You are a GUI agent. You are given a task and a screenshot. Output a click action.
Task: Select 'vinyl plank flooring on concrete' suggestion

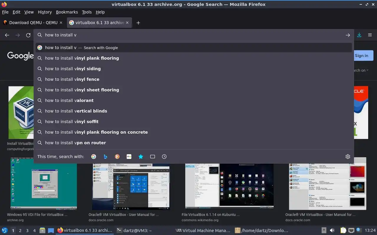click(x=194, y=132)
